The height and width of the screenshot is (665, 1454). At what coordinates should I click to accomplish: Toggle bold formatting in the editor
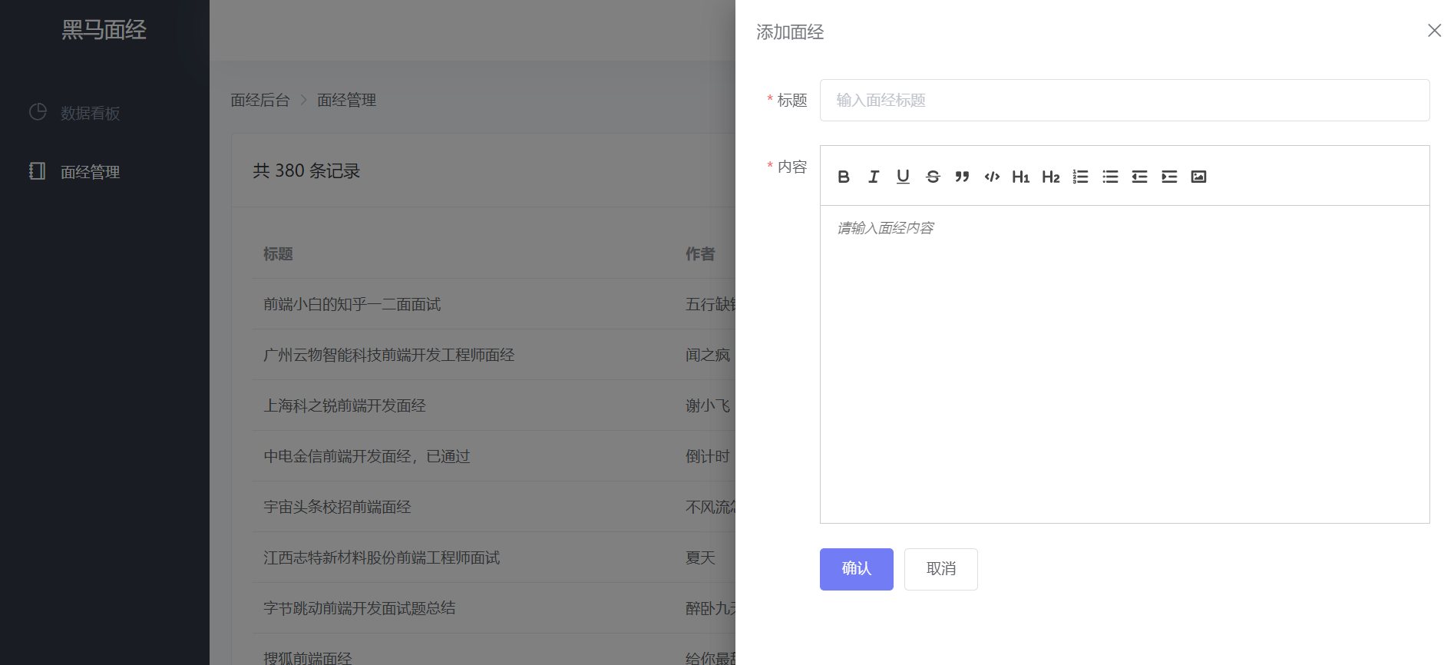[x=844, y=177]
